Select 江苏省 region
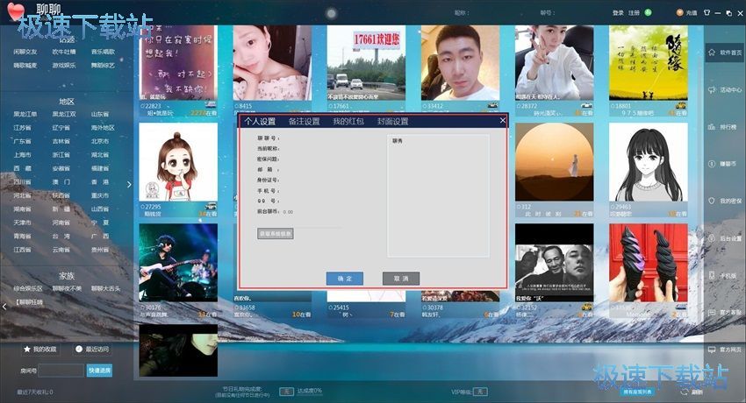 tap(22, 128)
